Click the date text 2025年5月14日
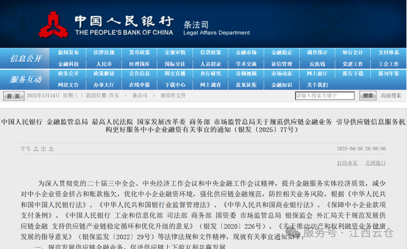407x249 pixels. 43,96
